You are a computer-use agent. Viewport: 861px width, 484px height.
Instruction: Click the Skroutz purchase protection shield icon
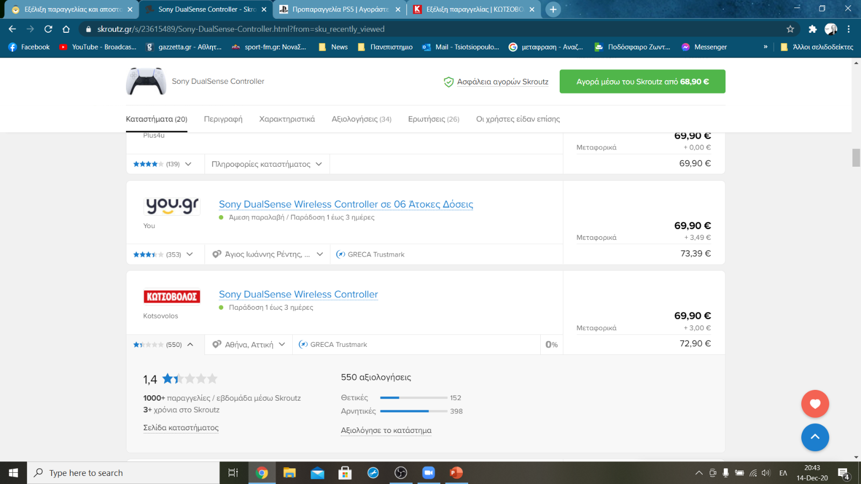point(448,82)
